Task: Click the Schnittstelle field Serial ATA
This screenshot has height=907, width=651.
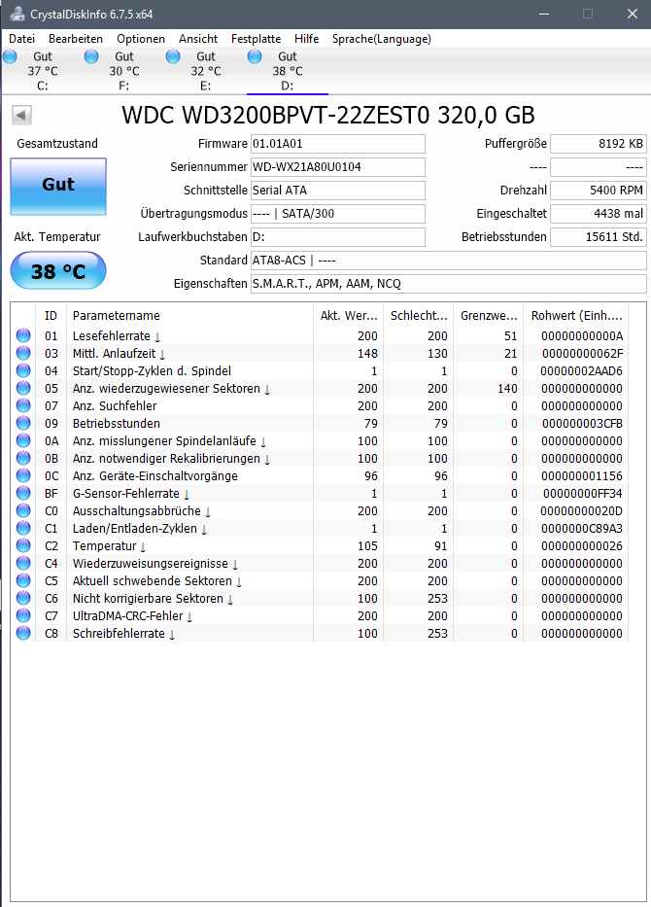Action: point(337,191)
